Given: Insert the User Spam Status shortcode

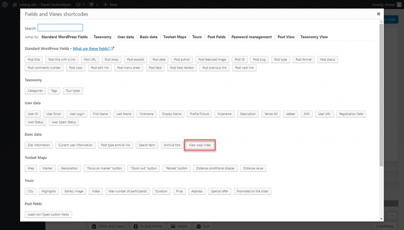Looking at the screenshot, I should (x=64, y=122).
